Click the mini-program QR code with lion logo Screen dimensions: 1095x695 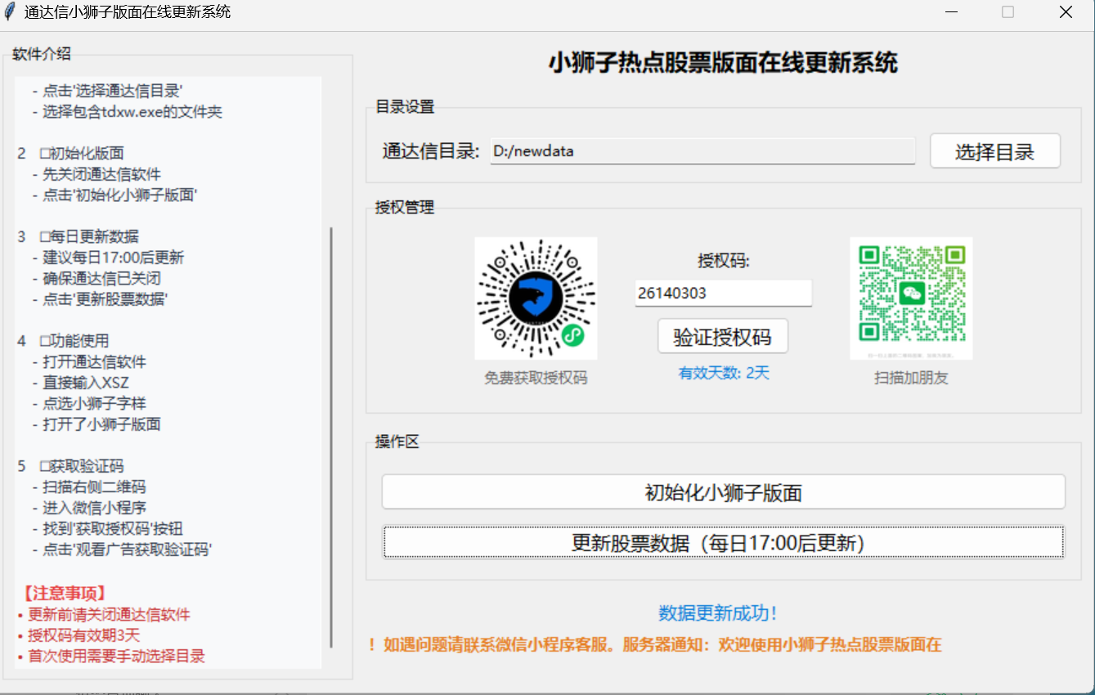click(536, 298)
